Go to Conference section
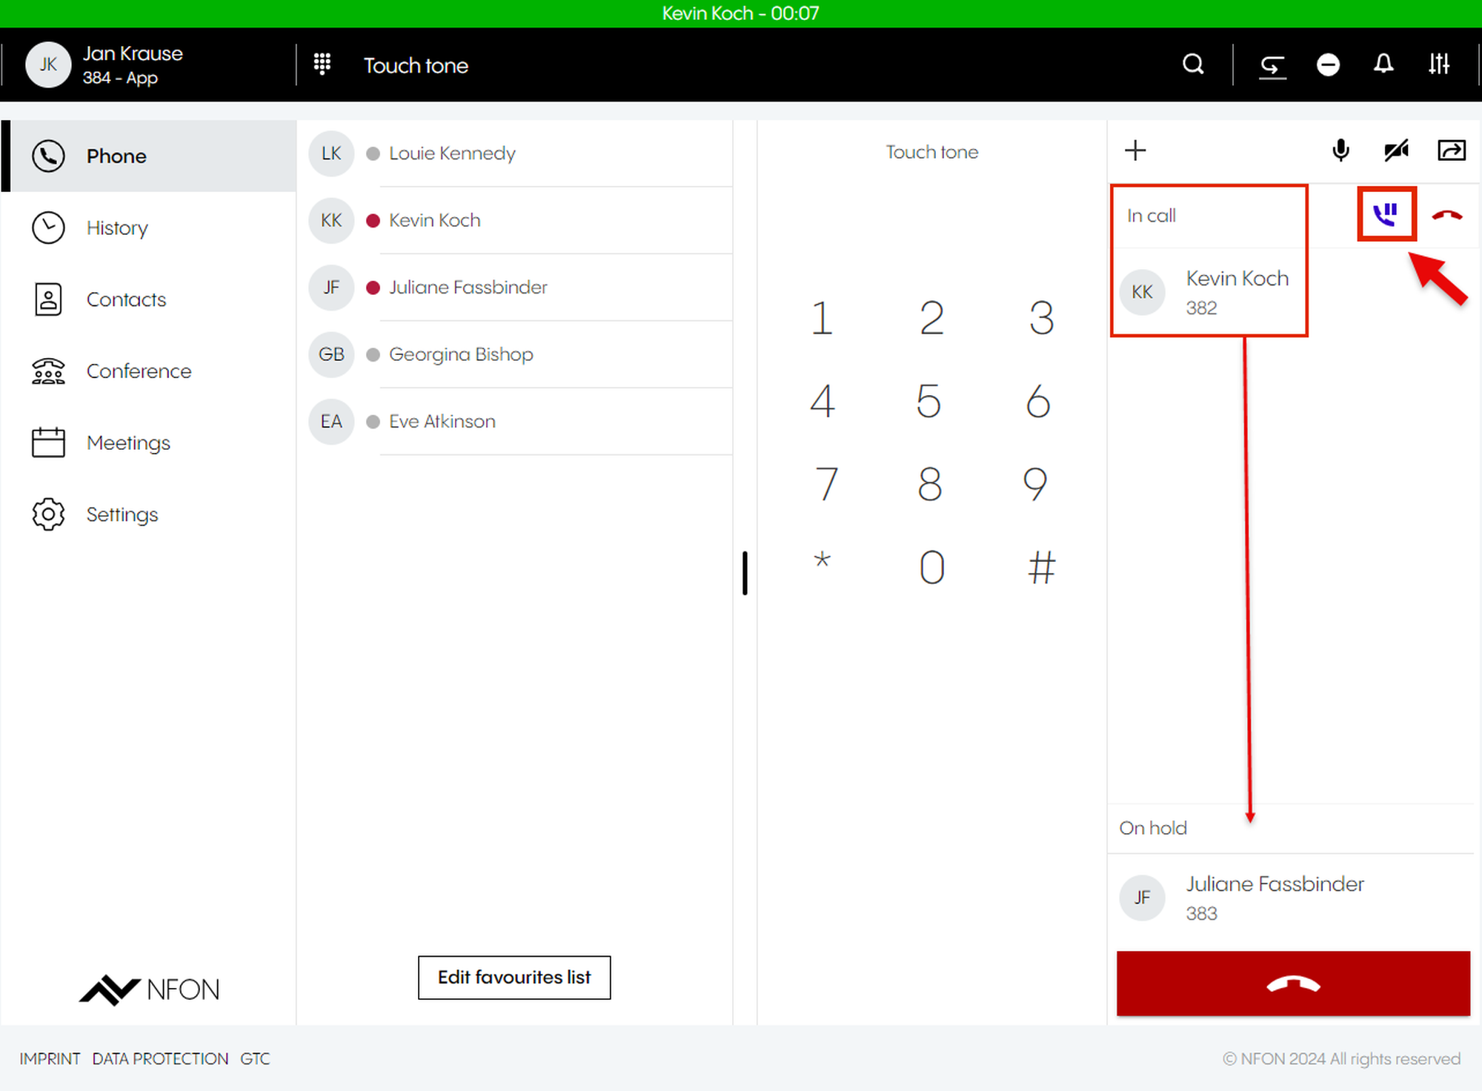The width and height of the screenshot is (1482, 1091). tap(139, 371)
